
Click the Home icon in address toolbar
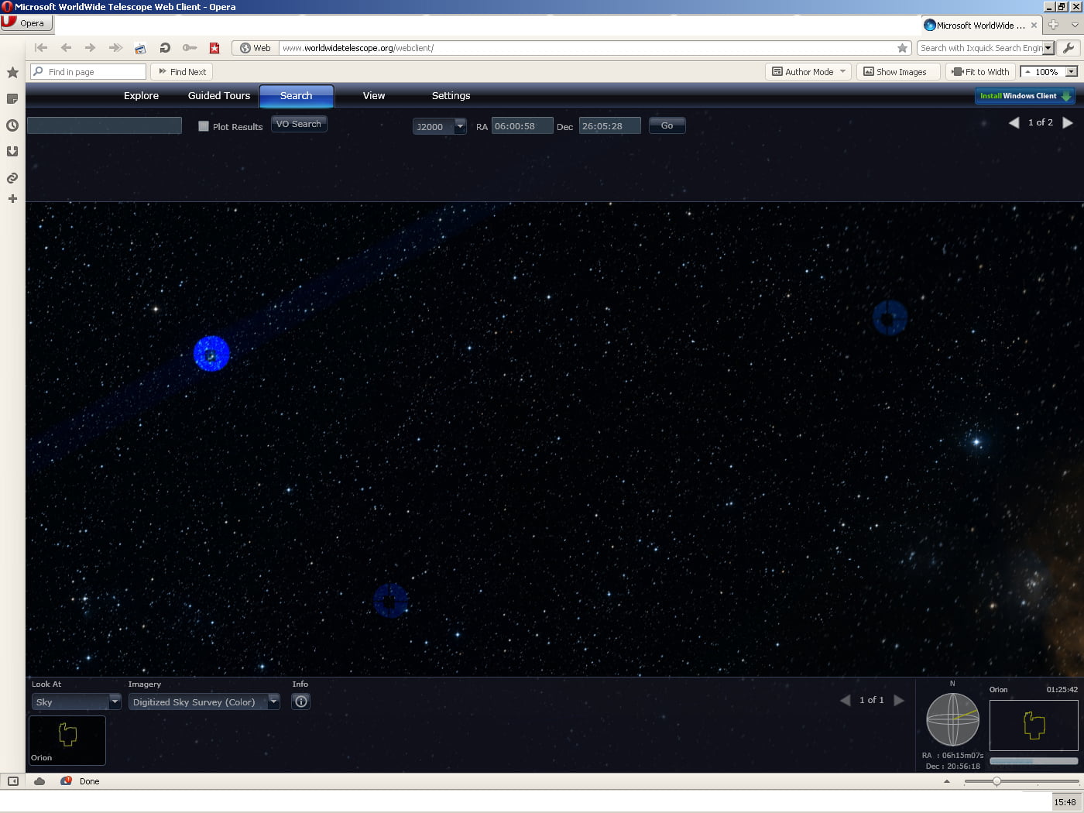click(x=140, y=48)
